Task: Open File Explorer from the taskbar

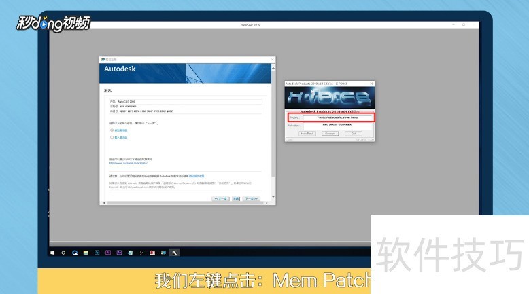Action: coord(86,253)
